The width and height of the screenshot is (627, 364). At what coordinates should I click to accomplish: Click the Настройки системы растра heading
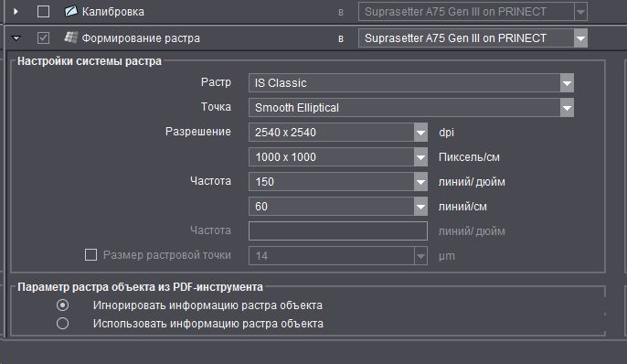point(90,61)
